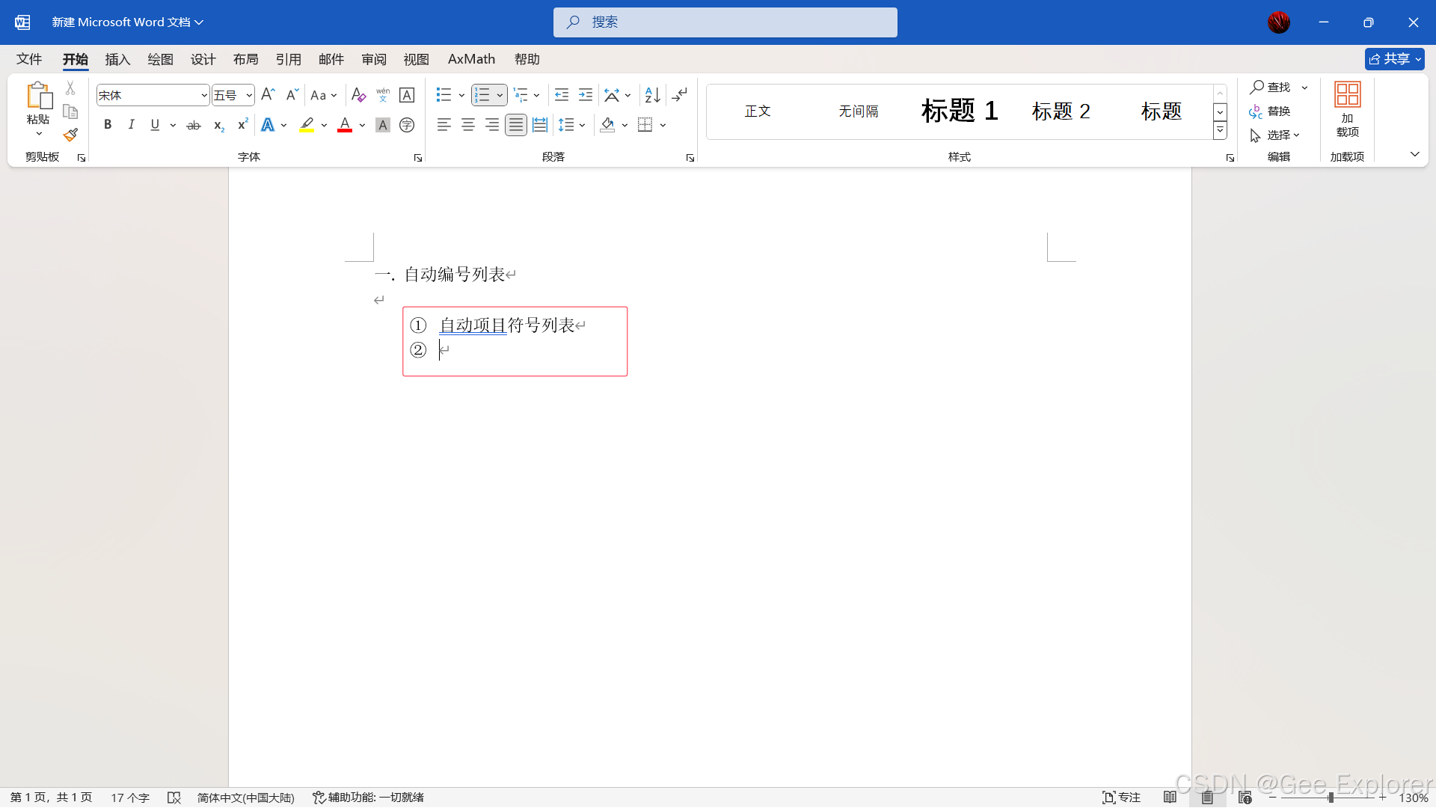Click the Clear Formatting eraser icon
The height and width of the screenshot is (808, 1436).
[358, 95]
